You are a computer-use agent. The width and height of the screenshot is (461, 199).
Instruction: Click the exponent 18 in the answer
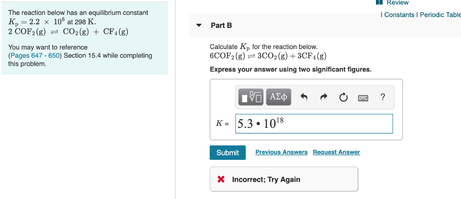[280, 120]
